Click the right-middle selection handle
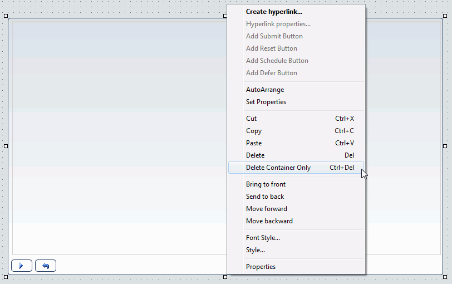Screen dimensions: 452x284 (x=445, y=146)
